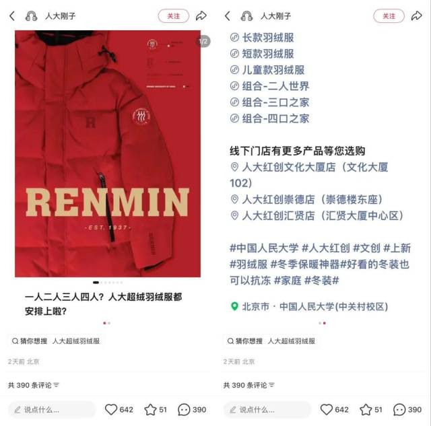Toggle 关注 follow button on right screen
The height and width of the screenshot is (426, 431).
(x=389, y=16)
